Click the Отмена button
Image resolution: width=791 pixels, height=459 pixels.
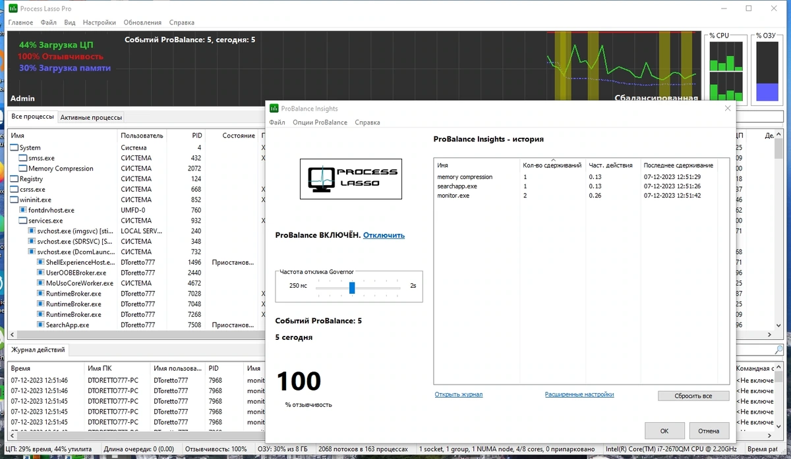(x=709, y=431)
